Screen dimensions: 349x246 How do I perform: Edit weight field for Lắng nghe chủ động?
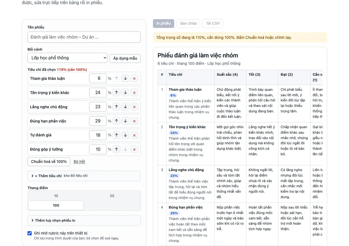(98, 107)
